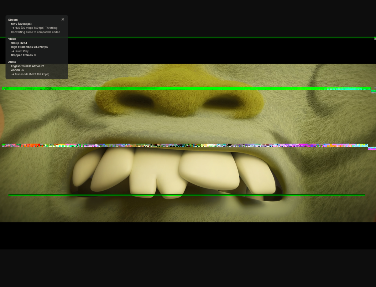Select the Stream section header icon area
Screen dimensions: 376x287
pos(13,19)
